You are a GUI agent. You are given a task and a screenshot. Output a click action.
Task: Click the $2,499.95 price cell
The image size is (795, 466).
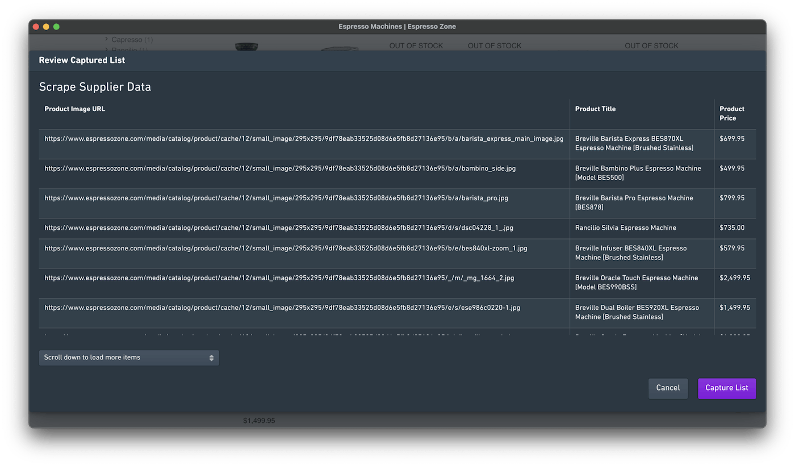coord(735,283)
